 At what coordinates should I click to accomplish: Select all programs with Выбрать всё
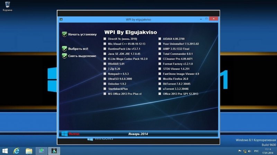[78, 49]
